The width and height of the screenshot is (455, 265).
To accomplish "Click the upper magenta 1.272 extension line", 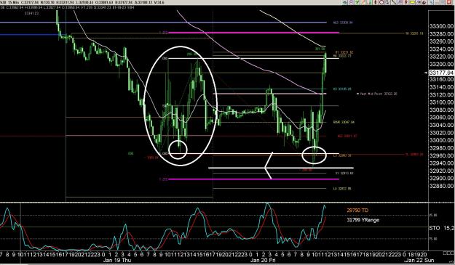I will (254, 33).
